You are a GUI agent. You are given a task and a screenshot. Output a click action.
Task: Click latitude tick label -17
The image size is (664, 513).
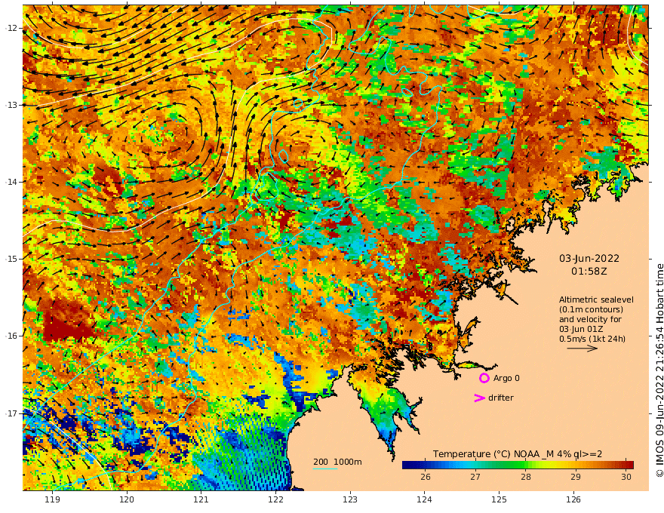(11, 413)
